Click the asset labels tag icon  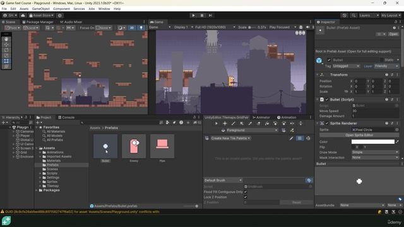click(x=400, y=199)
